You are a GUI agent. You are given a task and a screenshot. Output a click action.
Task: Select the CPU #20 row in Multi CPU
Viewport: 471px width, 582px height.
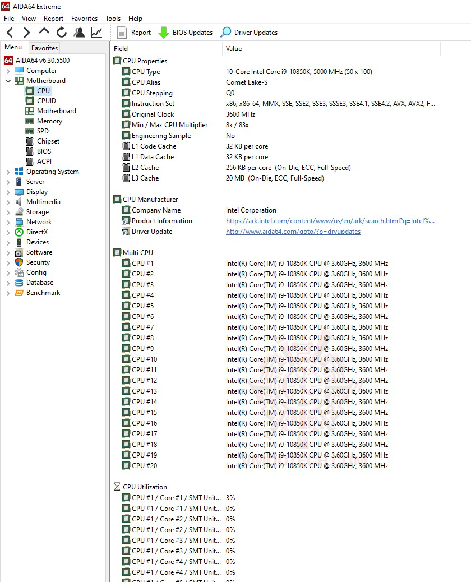275,466
